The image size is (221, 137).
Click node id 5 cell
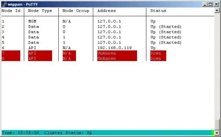coord(3,42)
